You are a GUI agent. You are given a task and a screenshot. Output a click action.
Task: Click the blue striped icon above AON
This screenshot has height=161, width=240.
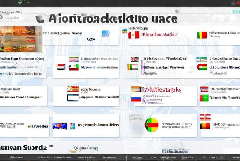[x=106, y=34]
